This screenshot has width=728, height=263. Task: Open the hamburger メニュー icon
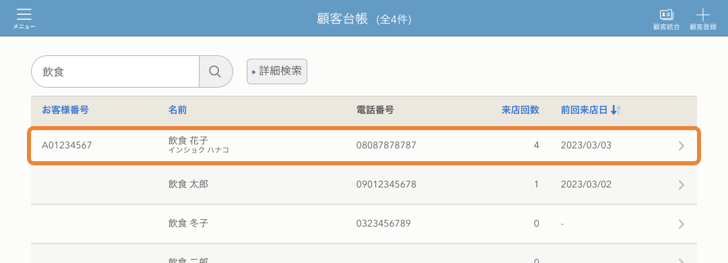coord(24,14)
